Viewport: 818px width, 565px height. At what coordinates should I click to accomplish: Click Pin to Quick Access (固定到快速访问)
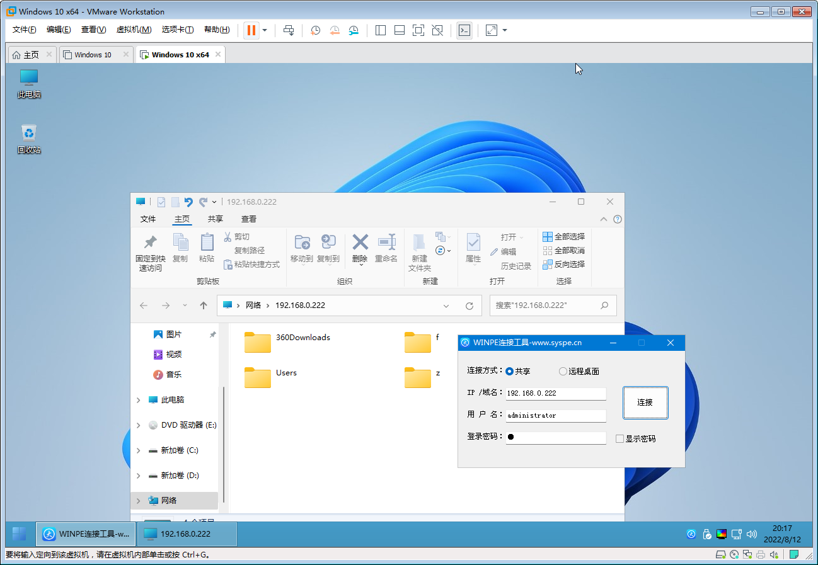[150, 253]
